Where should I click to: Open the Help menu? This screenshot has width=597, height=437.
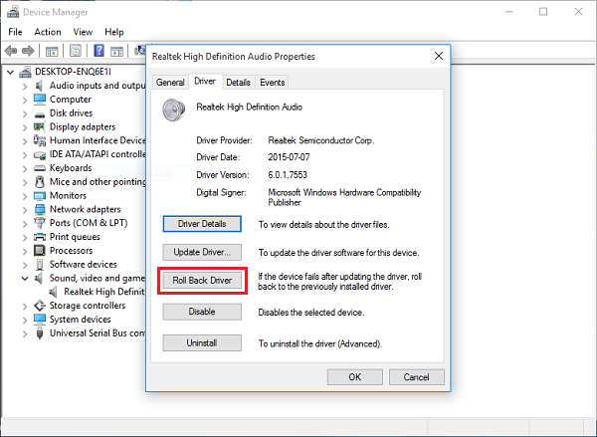point(114,32)
